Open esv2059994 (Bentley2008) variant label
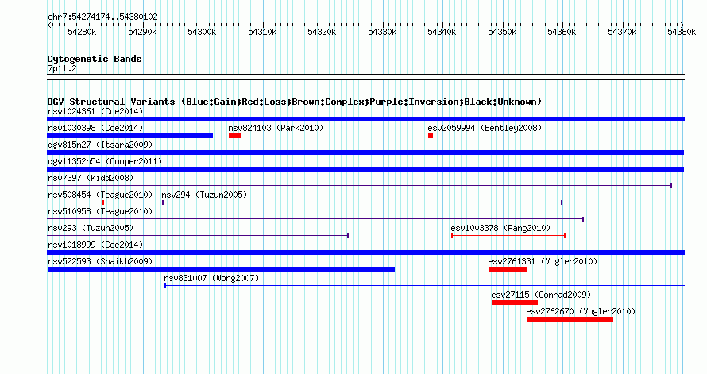Image resolution: width=707 pixels, height=374 pixels. (485, 128)
